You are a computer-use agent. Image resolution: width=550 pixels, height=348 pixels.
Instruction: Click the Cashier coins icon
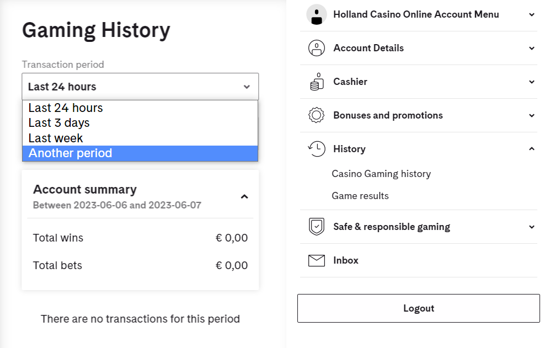[x=317, y=82]
